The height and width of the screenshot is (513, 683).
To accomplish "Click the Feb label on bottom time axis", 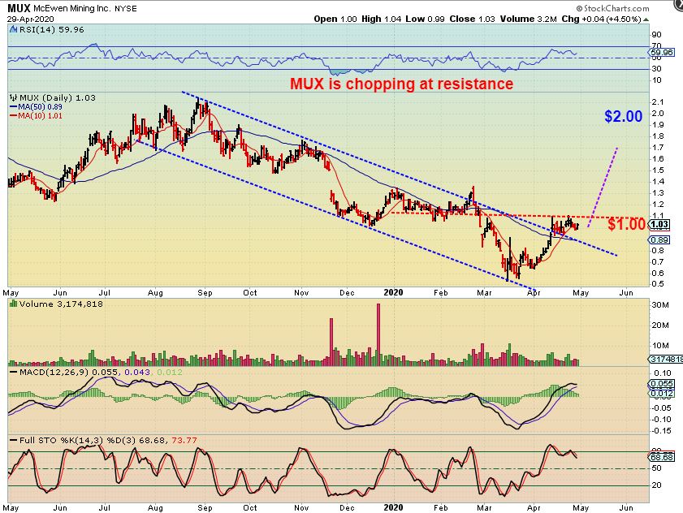I will point(441,508).
